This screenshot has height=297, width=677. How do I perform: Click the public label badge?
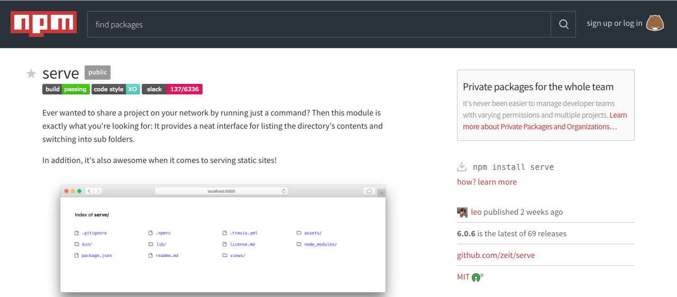coord(97,72)
